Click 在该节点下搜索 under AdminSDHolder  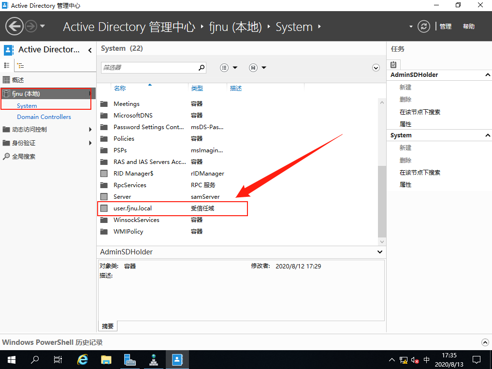pos(420,112)
